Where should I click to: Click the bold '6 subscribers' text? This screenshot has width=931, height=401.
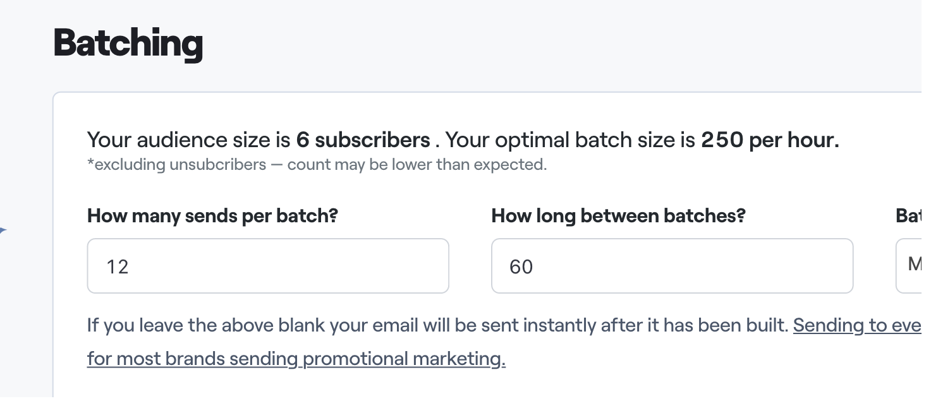(363, 140)
